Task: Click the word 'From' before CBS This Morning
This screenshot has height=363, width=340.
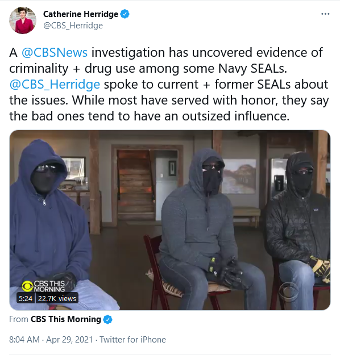Action: pos(19,319)
